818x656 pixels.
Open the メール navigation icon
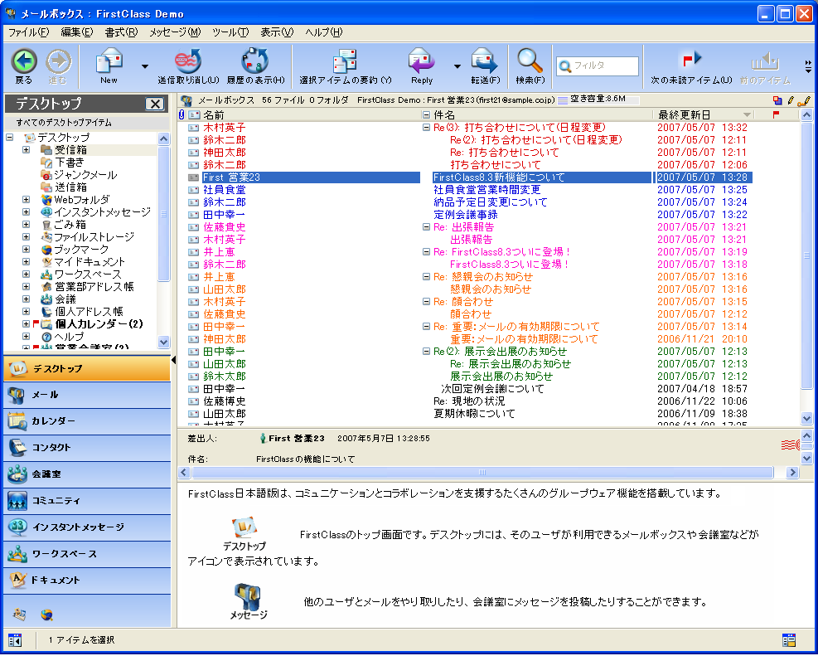tap(17, 395)
